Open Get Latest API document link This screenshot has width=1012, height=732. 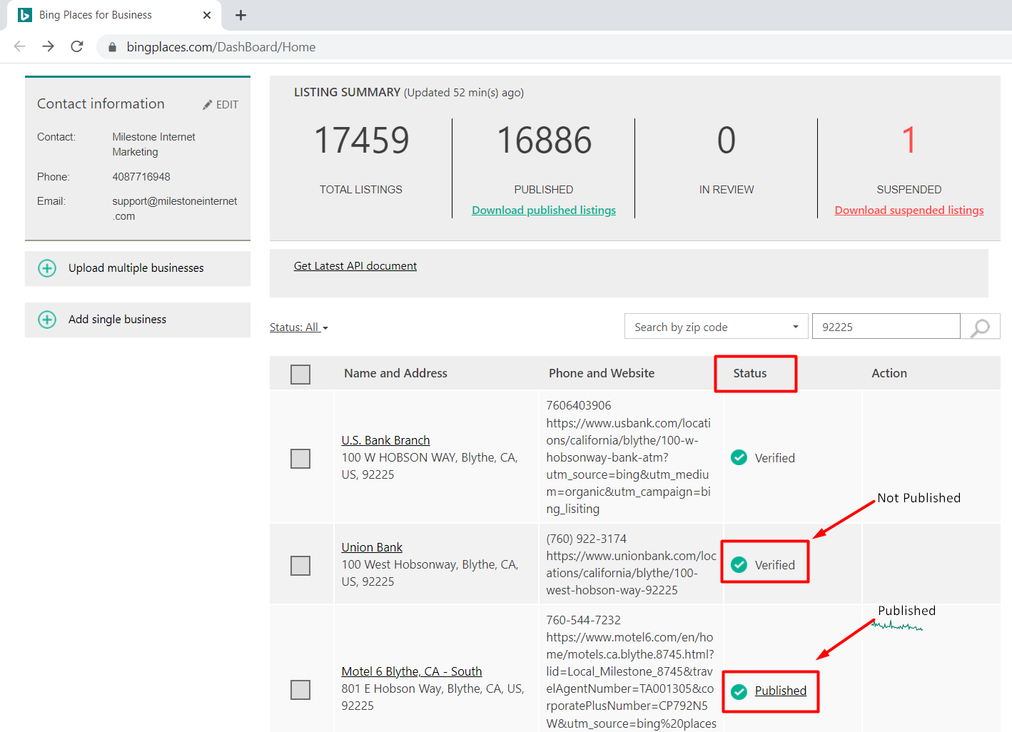coord(355,266)
